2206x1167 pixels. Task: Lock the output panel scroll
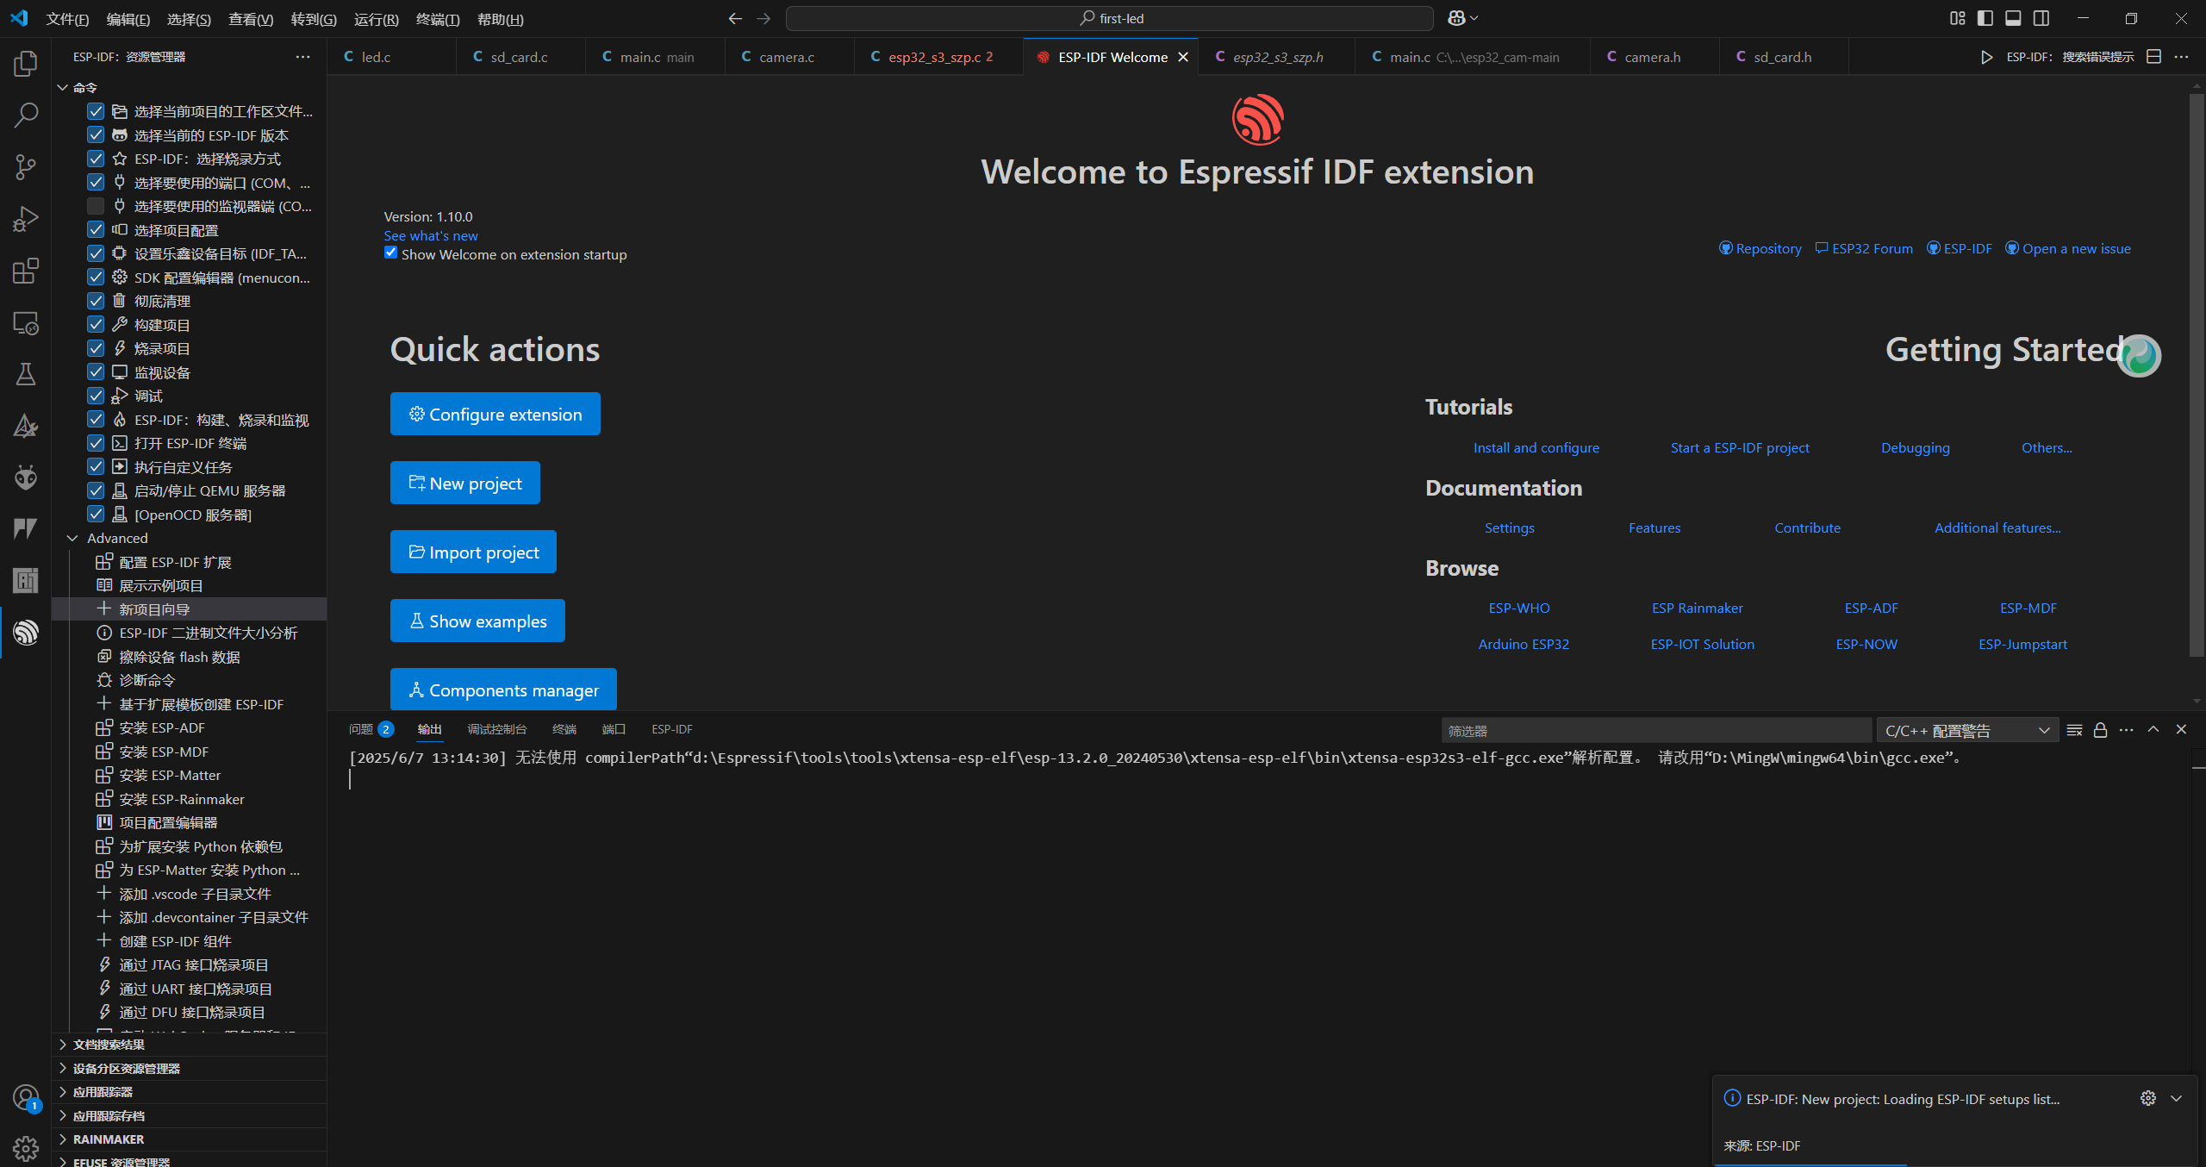[2100, 730]
